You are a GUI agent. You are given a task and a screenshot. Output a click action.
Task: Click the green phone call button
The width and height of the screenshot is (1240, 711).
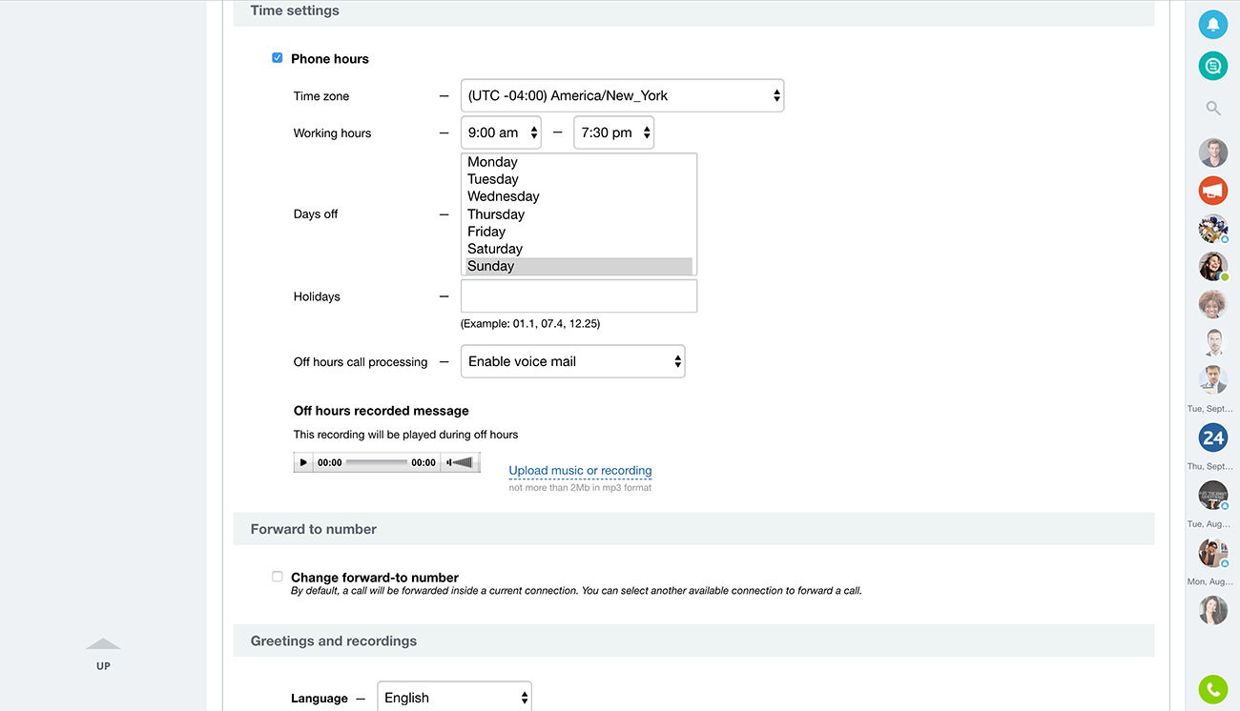click(x=1212, y=688)
